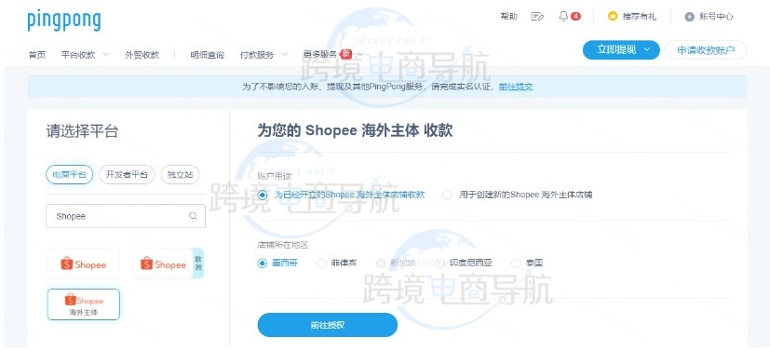Expand the 平台收款 menu chevron
770x351 pixels.
[x=105, y=55]
